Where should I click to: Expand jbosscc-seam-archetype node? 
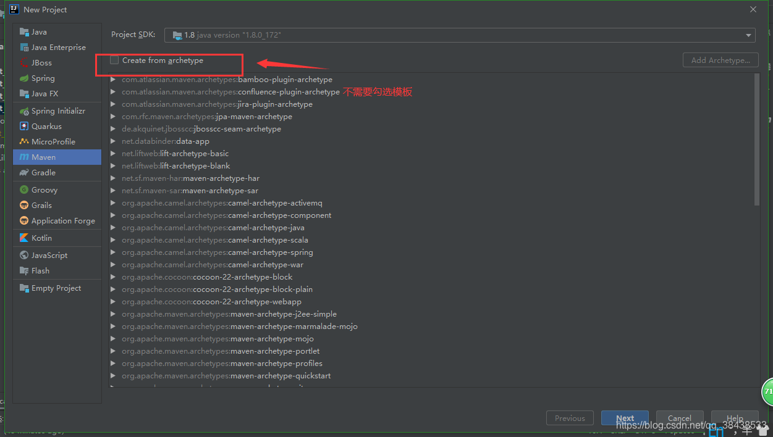[x=113, y=129]
